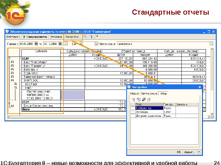
Task: Toggle the Договоры filter checkbox
Action: [133, 112]
